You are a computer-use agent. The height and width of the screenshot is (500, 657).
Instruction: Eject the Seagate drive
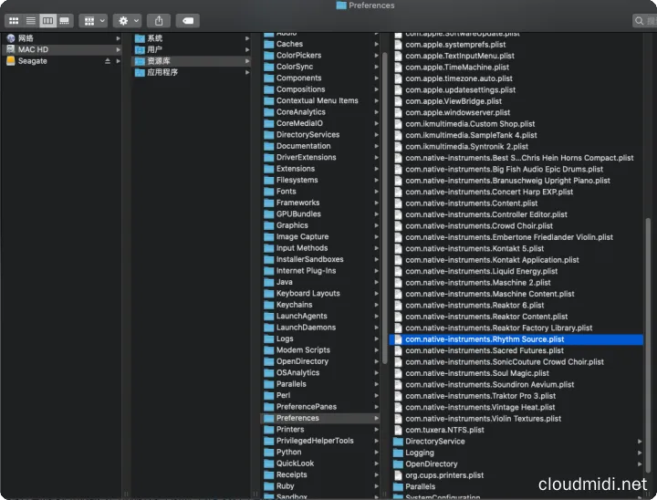point(108,61)
